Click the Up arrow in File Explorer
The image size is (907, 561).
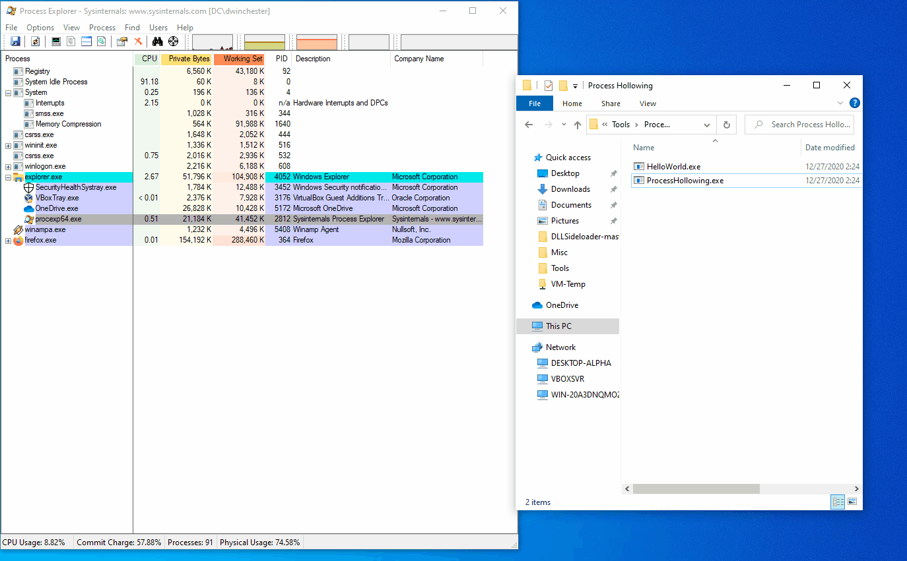(x=578, y=125)
